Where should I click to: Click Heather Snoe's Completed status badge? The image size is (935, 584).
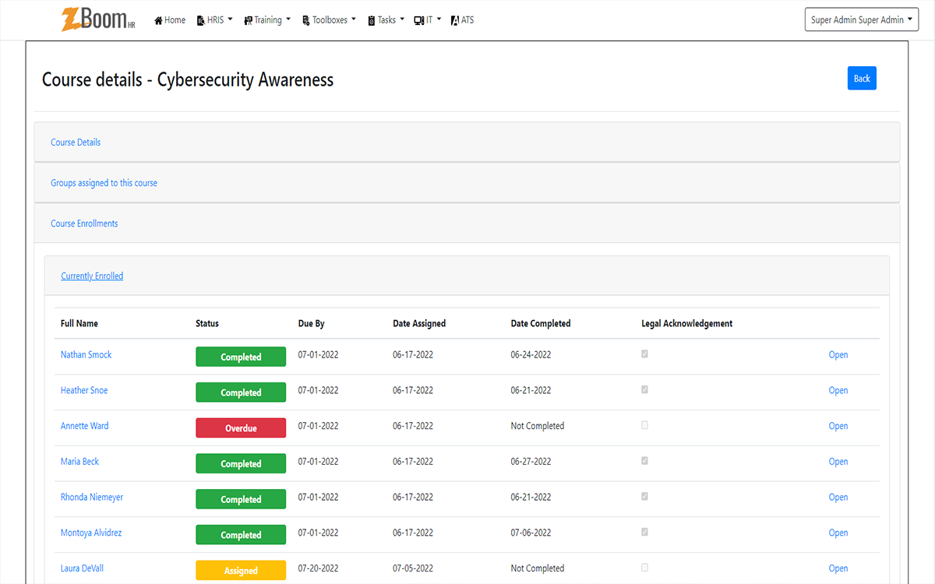pyautogui.click(x=241, y=392)
